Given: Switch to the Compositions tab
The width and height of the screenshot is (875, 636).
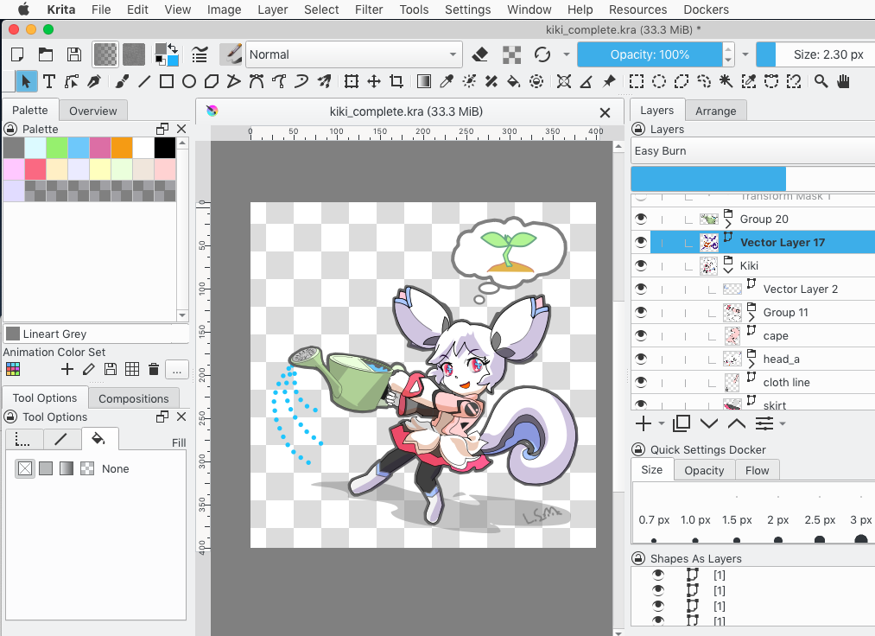Looking at the screenshot, I should [x=133, y=398].
